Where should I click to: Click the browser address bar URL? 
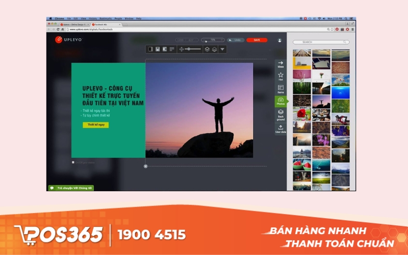[x=91, y=30]
